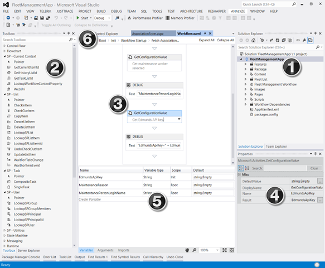Switch to the Server Explorer tab
325x268 pixels.
[x=28, y=250]
